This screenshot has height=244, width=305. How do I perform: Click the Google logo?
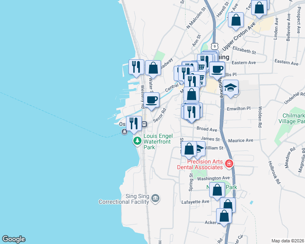(14, 239)
